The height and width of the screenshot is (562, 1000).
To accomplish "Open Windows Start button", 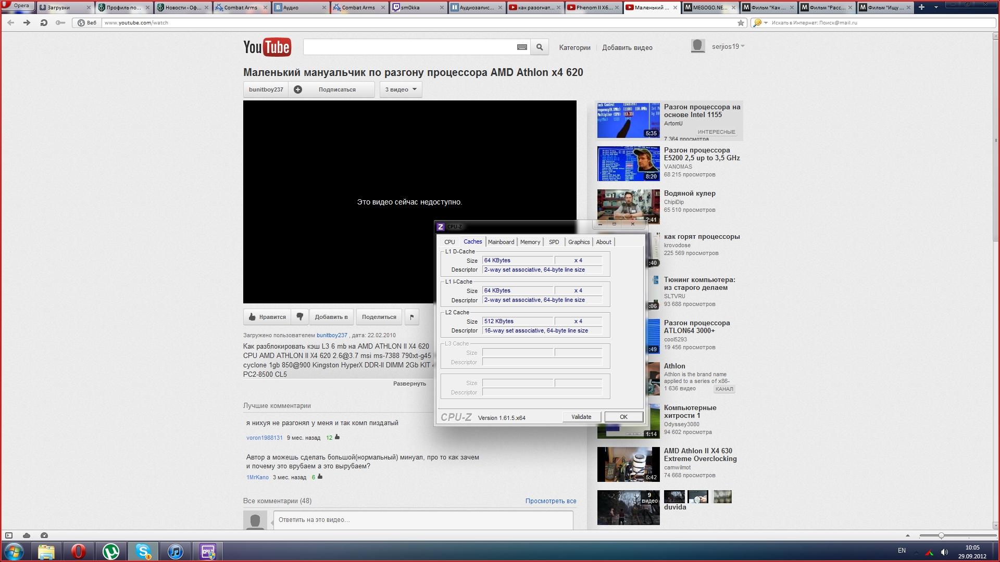I will point(14,551).
